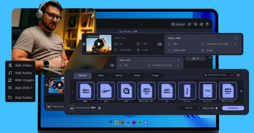Open the Save to dropdown
254x133 pixels.
(190, 108)
